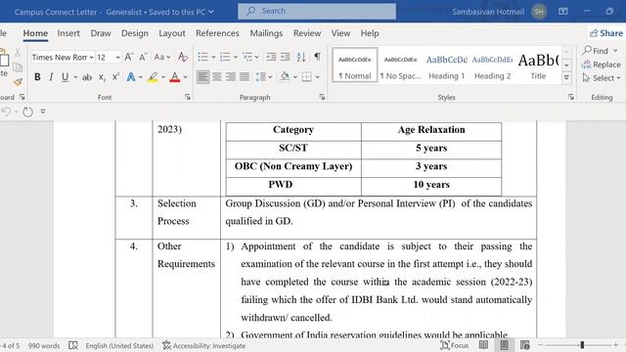Toggle Superscript formatting
This screenshot has height=352, width=626.
pos(115,77)
